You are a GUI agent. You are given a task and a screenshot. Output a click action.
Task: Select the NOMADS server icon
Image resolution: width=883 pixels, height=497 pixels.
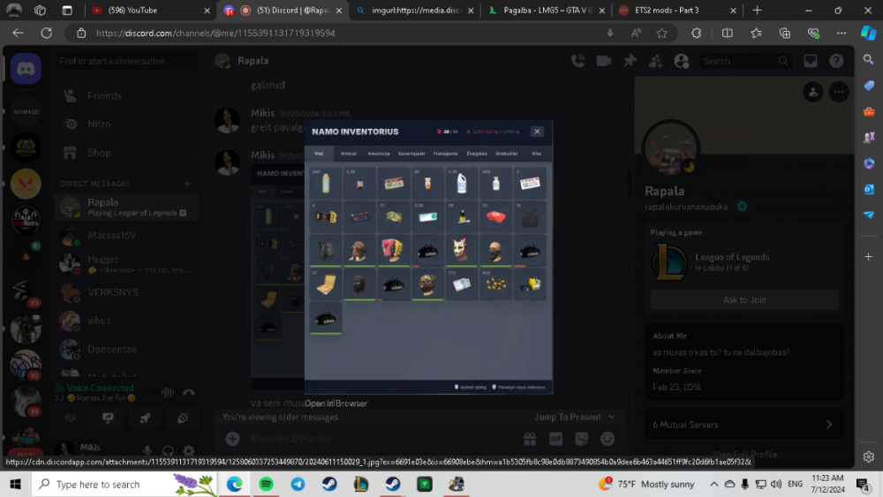click(x=26, y=111)
